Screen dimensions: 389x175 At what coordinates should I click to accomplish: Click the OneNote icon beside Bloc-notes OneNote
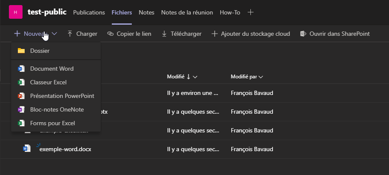(21, 109)
